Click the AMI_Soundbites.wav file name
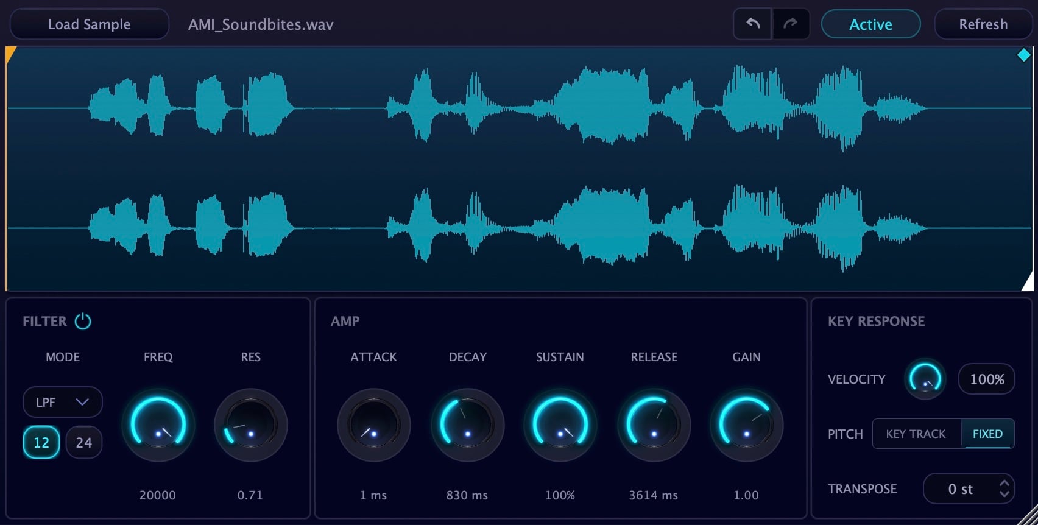This screenshot has height=525, width=1038. (261, 24)
